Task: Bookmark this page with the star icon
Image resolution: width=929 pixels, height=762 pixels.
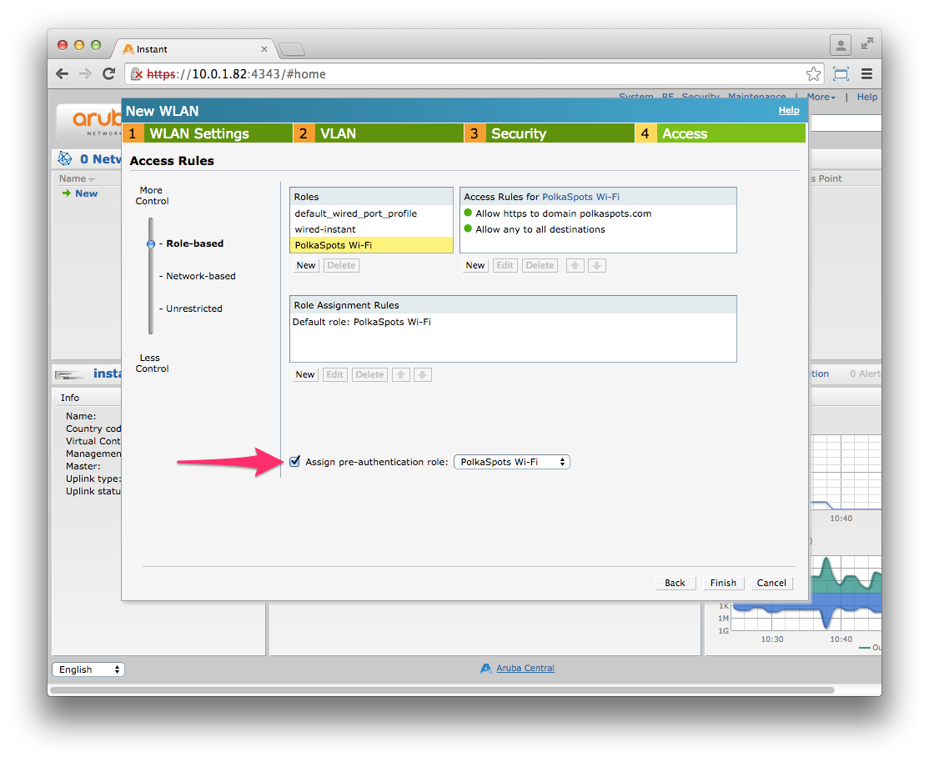Action: pos(813,74)
